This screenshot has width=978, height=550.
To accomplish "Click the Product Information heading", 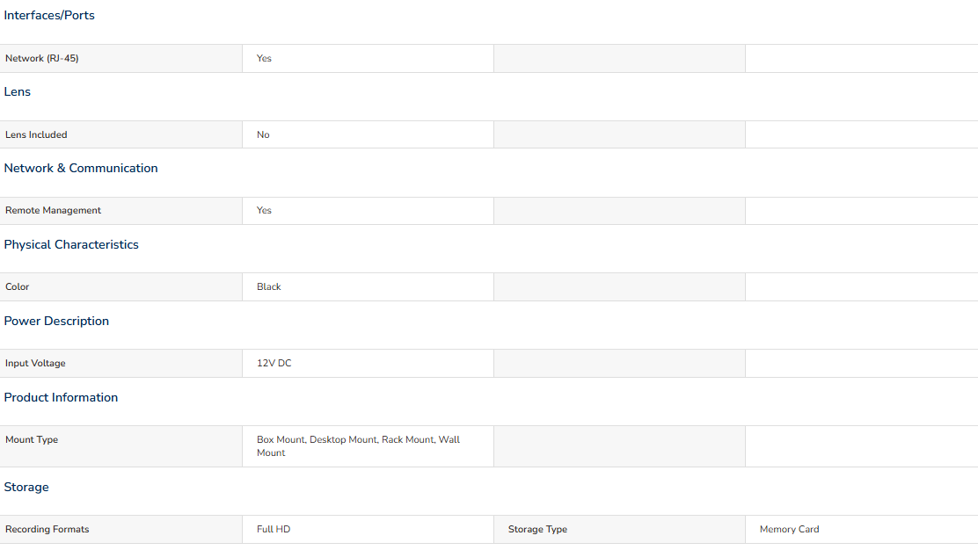I will 62,397.
